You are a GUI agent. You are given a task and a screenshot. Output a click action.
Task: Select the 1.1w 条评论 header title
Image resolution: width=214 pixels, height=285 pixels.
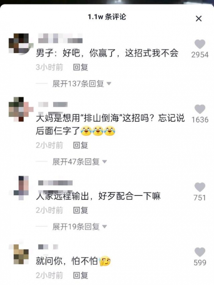pyautogui.click(x=107, y=17)
